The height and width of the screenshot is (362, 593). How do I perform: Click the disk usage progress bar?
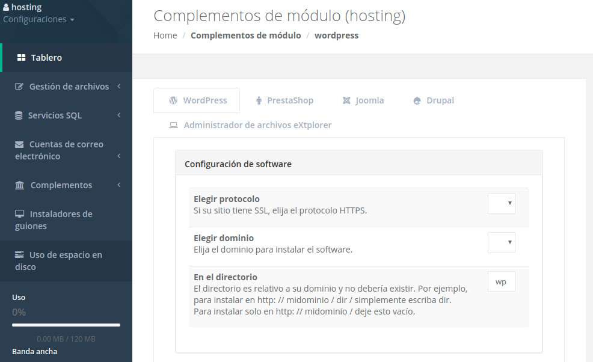tap(66, 325)
